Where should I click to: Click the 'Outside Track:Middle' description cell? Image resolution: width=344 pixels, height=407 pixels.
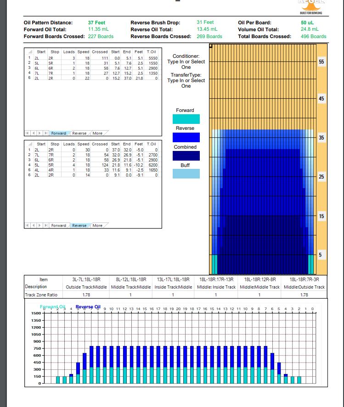tap(86, 287)
